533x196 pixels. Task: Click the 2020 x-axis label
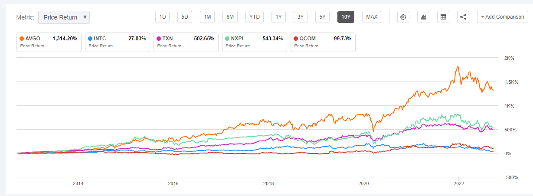point(363,183)
